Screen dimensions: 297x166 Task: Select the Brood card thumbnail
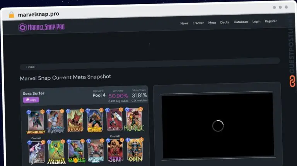pyautogui.click(x=75, y=121)
